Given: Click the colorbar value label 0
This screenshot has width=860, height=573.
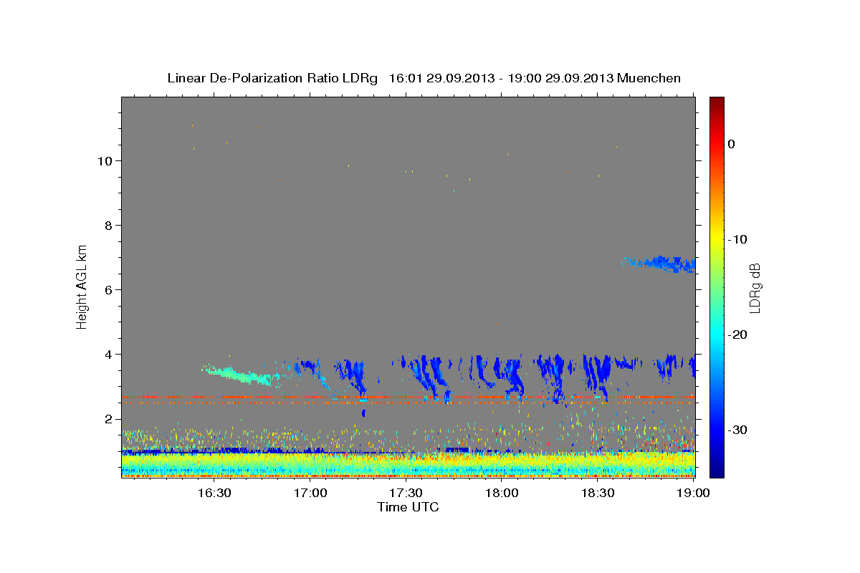Looking at the screenshot, I should pos(732,144).
